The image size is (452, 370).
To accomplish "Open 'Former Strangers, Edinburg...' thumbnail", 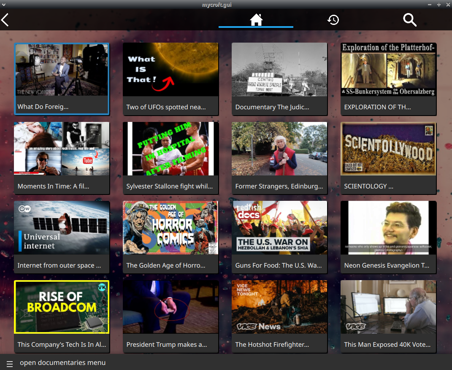I will [279, 149].
